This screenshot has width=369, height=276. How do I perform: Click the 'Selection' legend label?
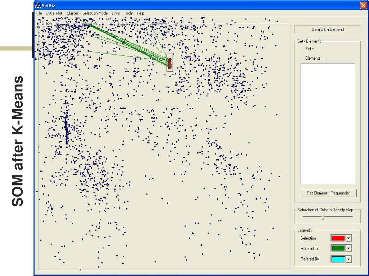(308, 238)
